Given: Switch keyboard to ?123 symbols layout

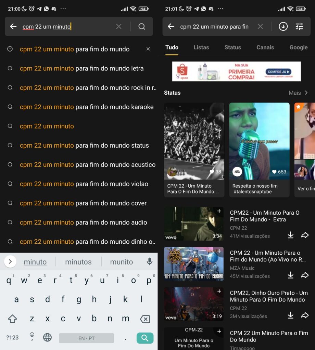Looking at the screenshot, I should coord(12,338).
